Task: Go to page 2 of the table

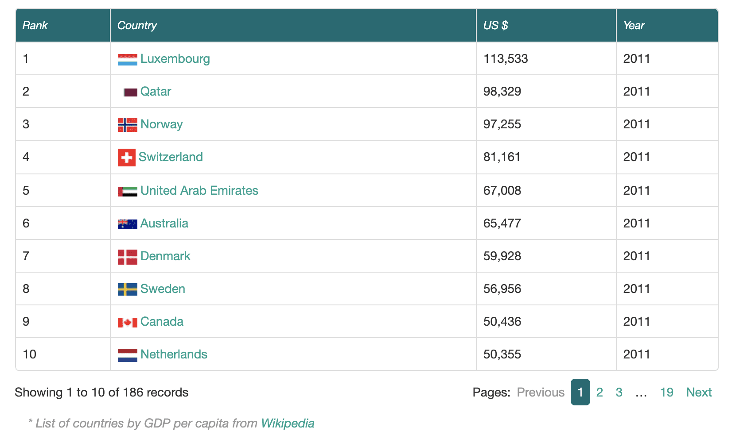Action: [600, 392]
